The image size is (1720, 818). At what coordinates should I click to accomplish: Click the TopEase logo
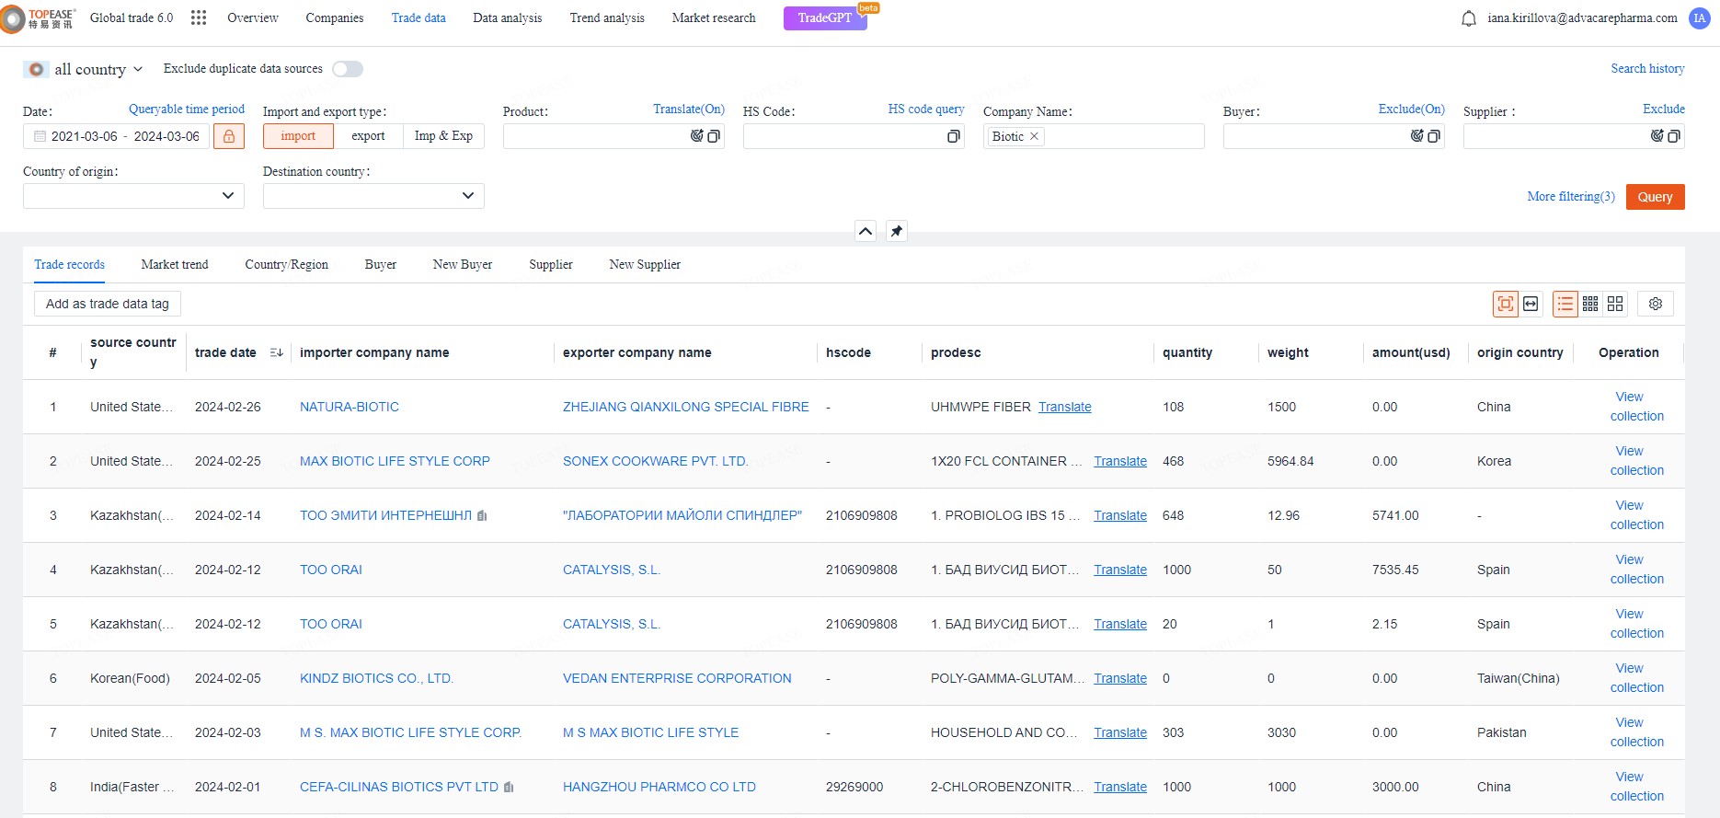(x=39, y=18)
